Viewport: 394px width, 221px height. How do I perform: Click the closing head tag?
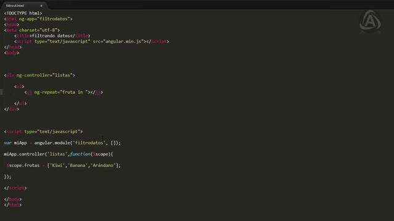point(13,47)
